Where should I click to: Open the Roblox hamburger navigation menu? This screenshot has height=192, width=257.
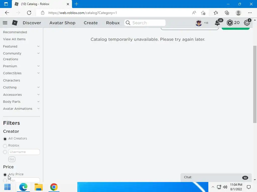pos(5,23)
